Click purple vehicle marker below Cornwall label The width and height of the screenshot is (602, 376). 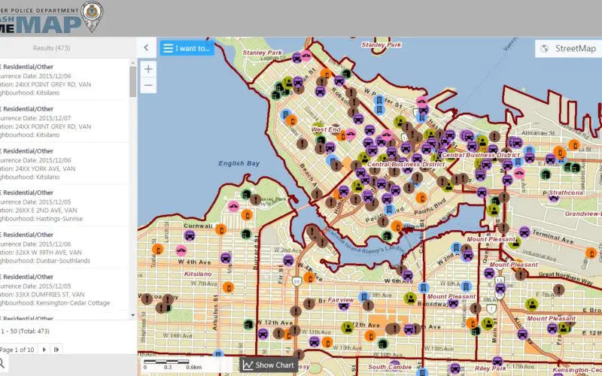pyautogui.click(x=190, y=235)
